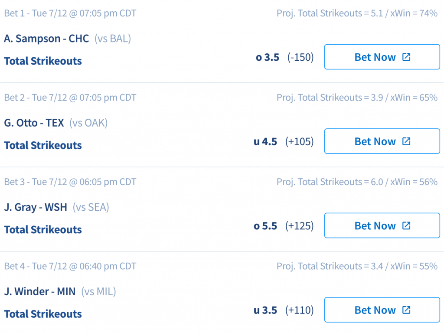
Task: Click the o 5.5 (+125) odds line
Action: (x=284, y=226)
